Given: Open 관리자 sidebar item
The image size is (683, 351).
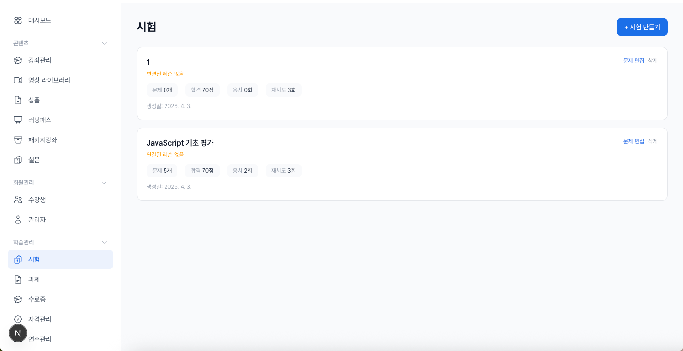Looking at the screenshot, I should point(60,220).
